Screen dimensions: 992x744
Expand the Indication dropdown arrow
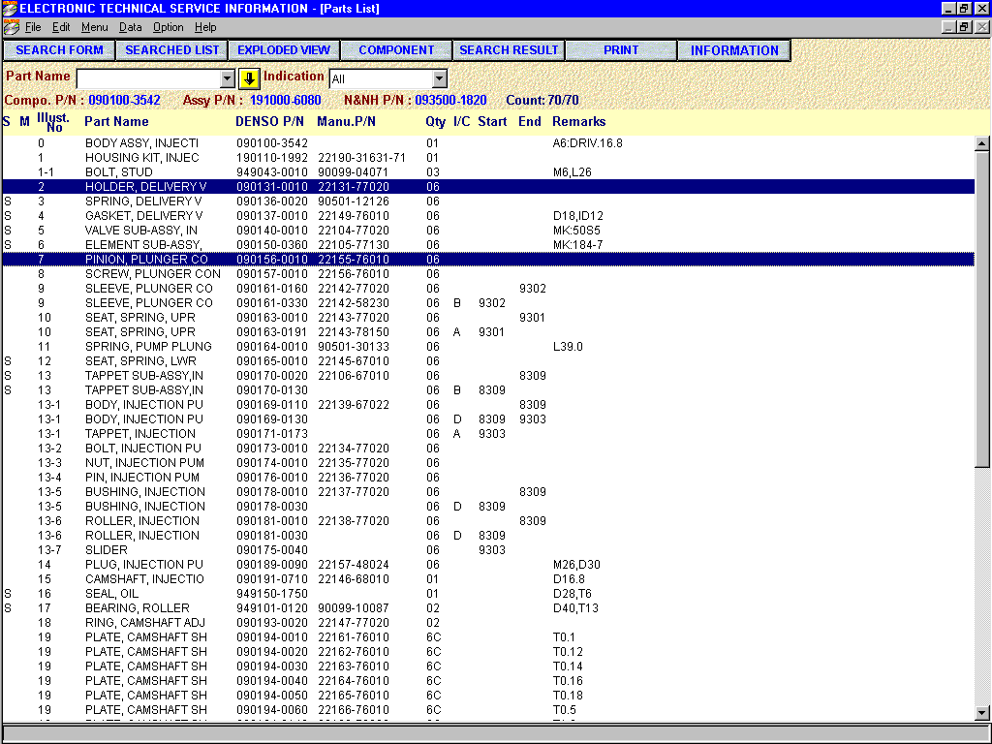[439, 78]
